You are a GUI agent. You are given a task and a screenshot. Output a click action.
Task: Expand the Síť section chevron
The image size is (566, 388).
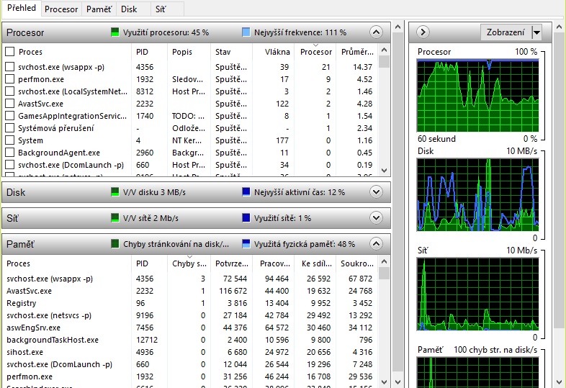click(x=375, y=218)
